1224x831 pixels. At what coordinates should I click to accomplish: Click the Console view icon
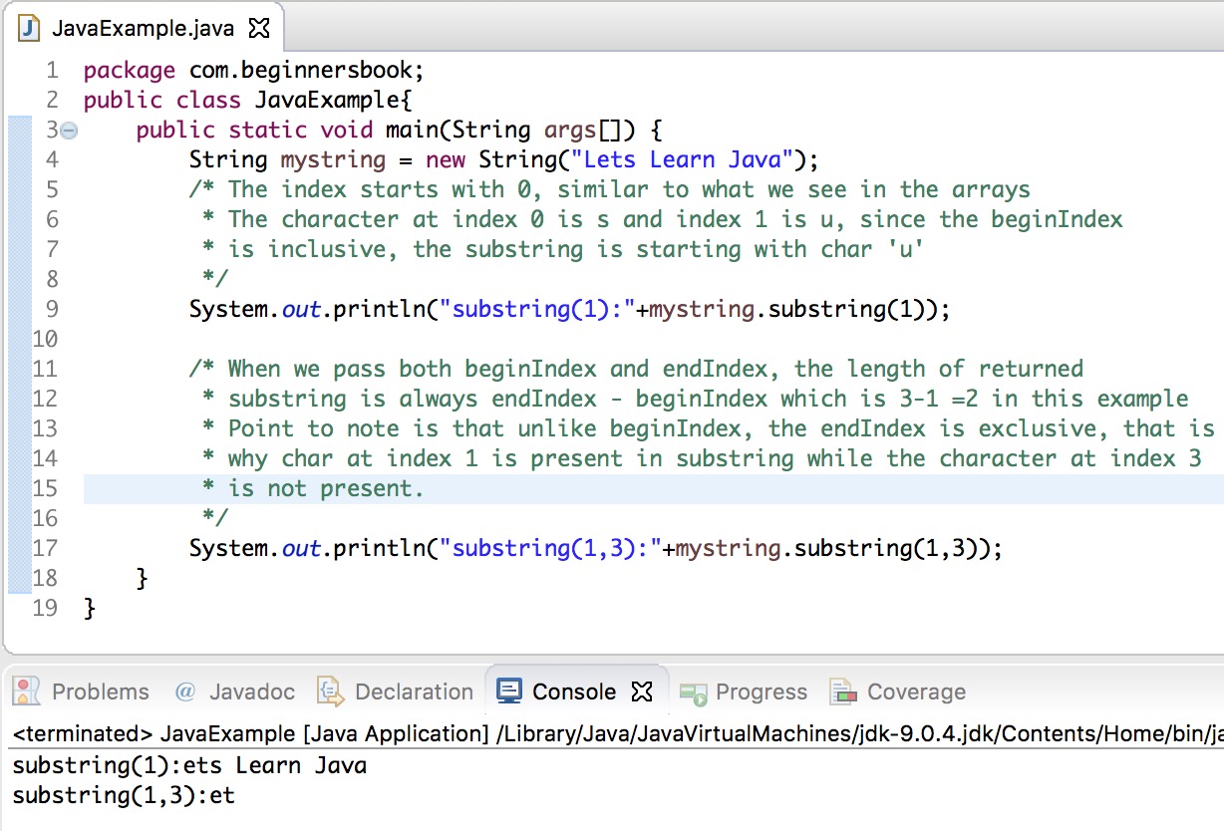509,691
